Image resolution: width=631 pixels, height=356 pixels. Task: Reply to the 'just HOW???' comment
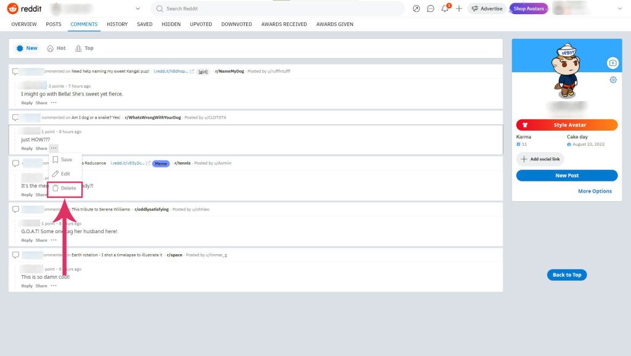pos(27,148)
